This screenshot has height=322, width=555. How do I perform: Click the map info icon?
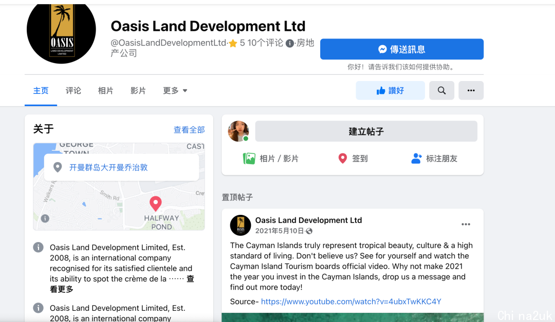(x=45, y=218)
